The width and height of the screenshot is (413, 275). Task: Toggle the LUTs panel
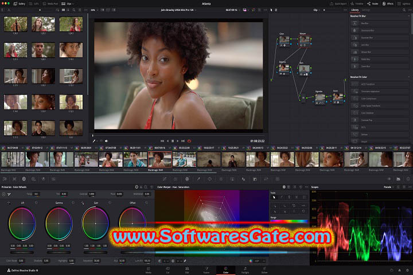click(34, 3)
